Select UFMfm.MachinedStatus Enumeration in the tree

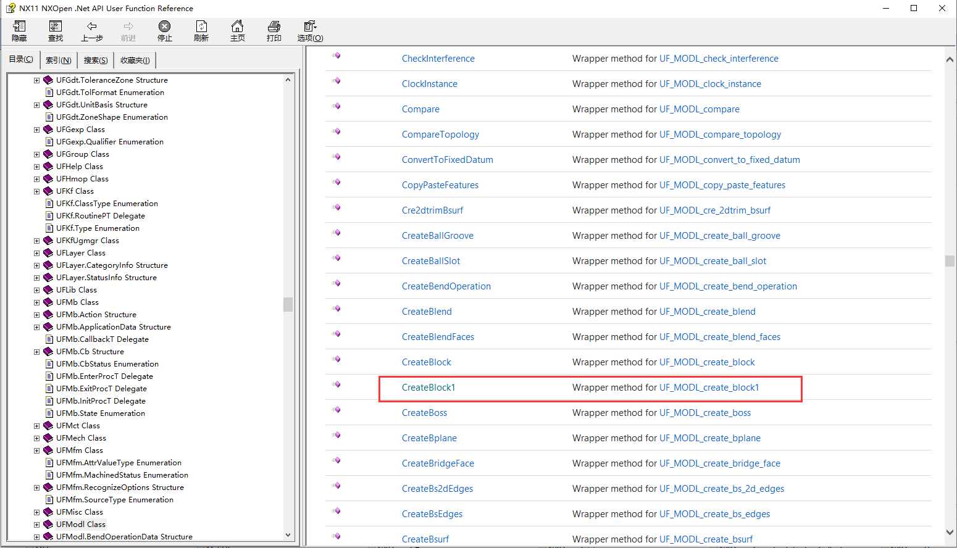(122, 475)
